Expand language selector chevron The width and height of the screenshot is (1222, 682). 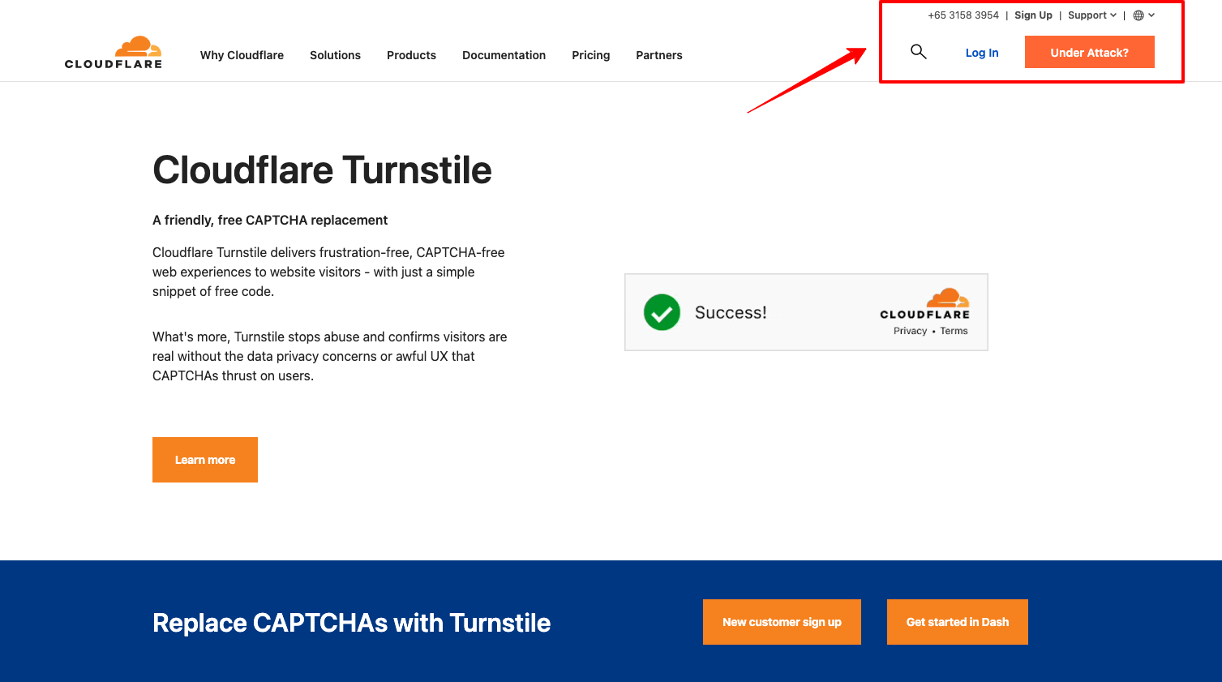click(1151, 15)
